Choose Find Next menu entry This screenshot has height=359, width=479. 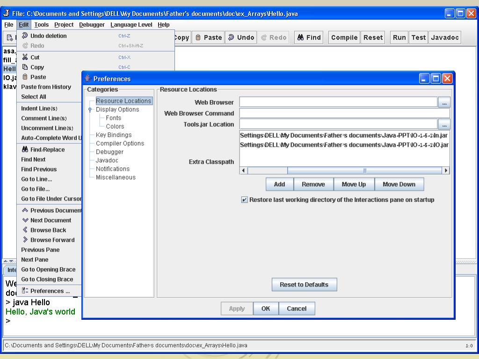tap(50, 159)
